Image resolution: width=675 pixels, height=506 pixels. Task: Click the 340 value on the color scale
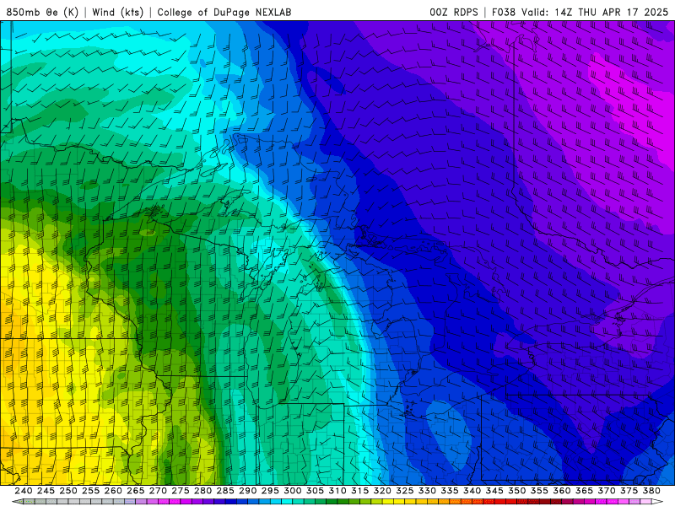472,491
